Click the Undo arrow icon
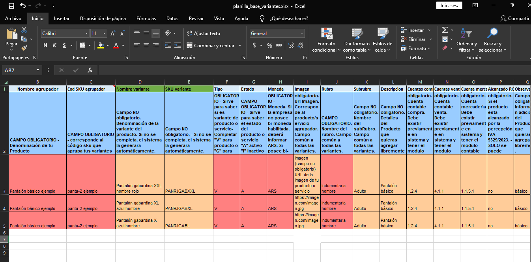531x262 pixels. (23, 6)
